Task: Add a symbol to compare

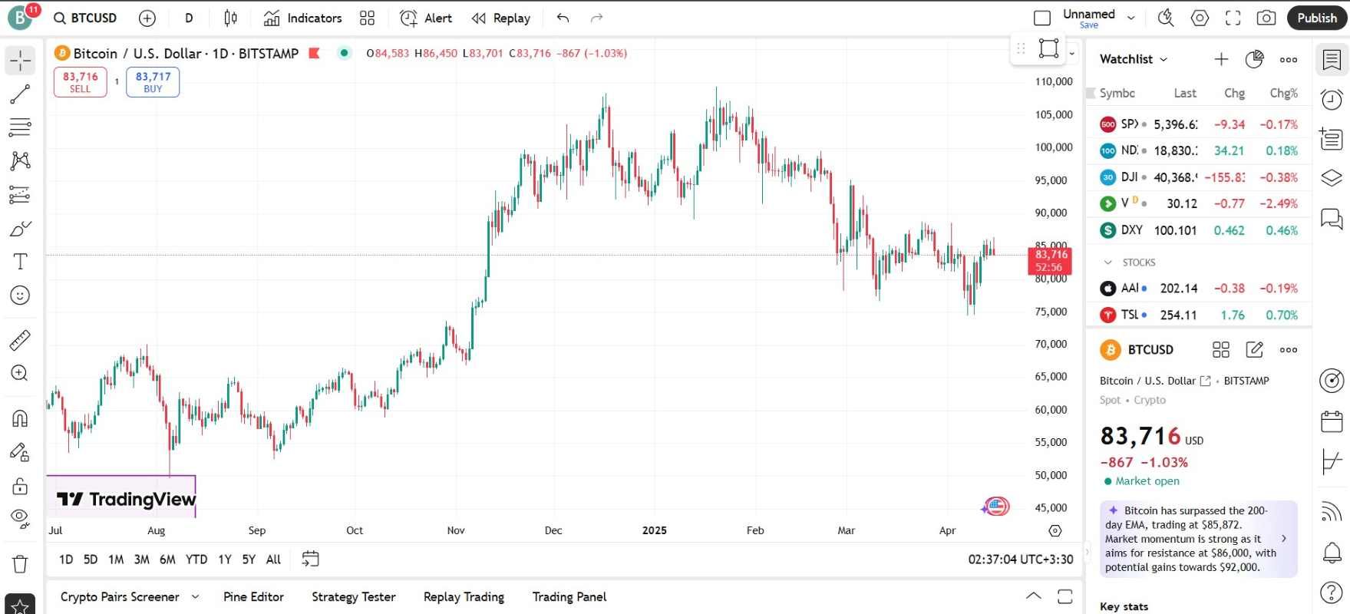Action: 147,18
